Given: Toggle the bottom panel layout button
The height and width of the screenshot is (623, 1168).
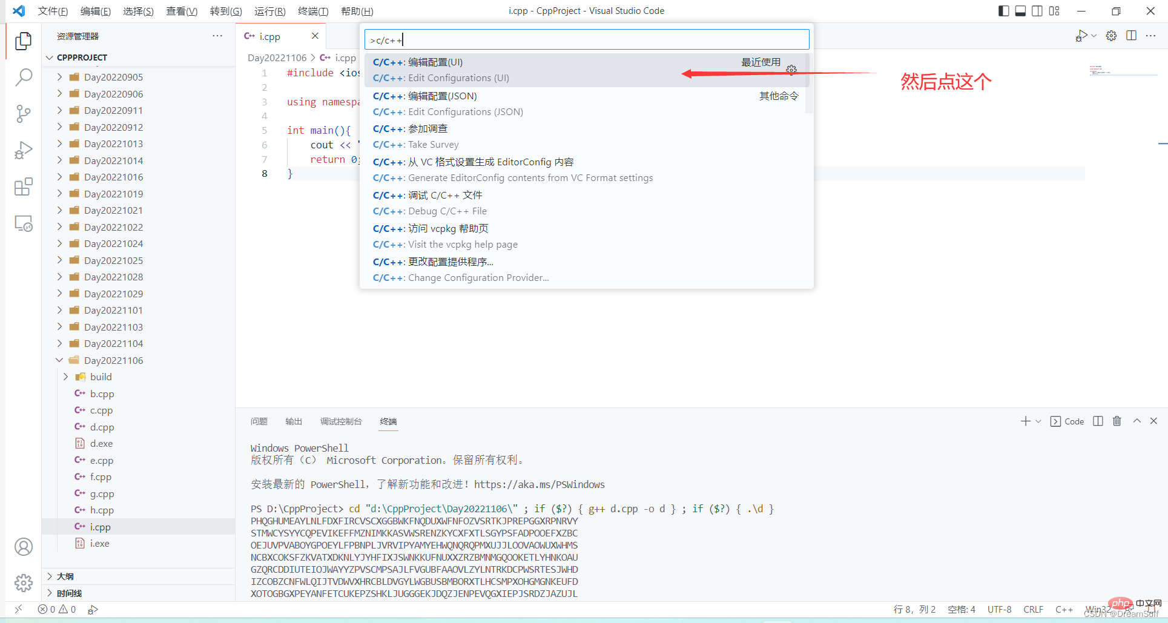Looking at the screenshot, I should [1020, 11].
